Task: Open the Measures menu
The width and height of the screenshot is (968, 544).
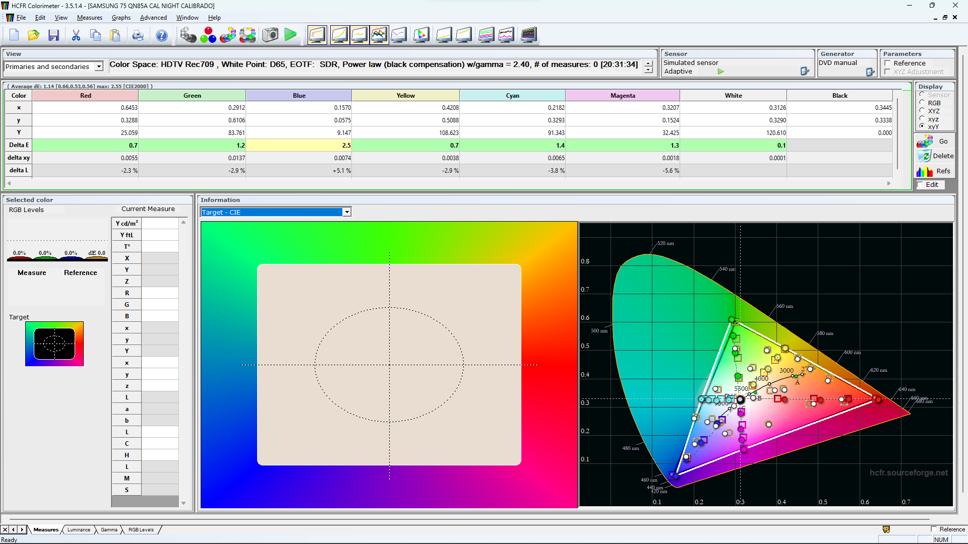Action: 89,18
